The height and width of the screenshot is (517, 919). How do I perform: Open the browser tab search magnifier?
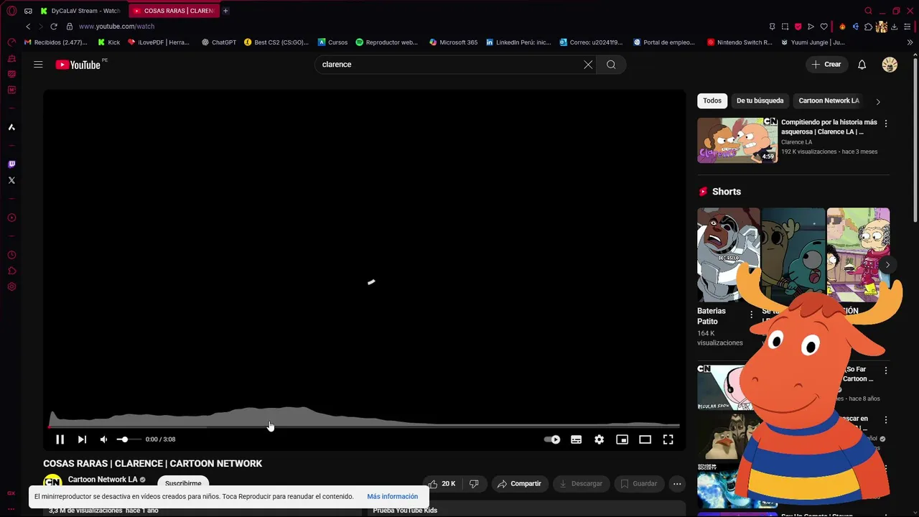868,11
